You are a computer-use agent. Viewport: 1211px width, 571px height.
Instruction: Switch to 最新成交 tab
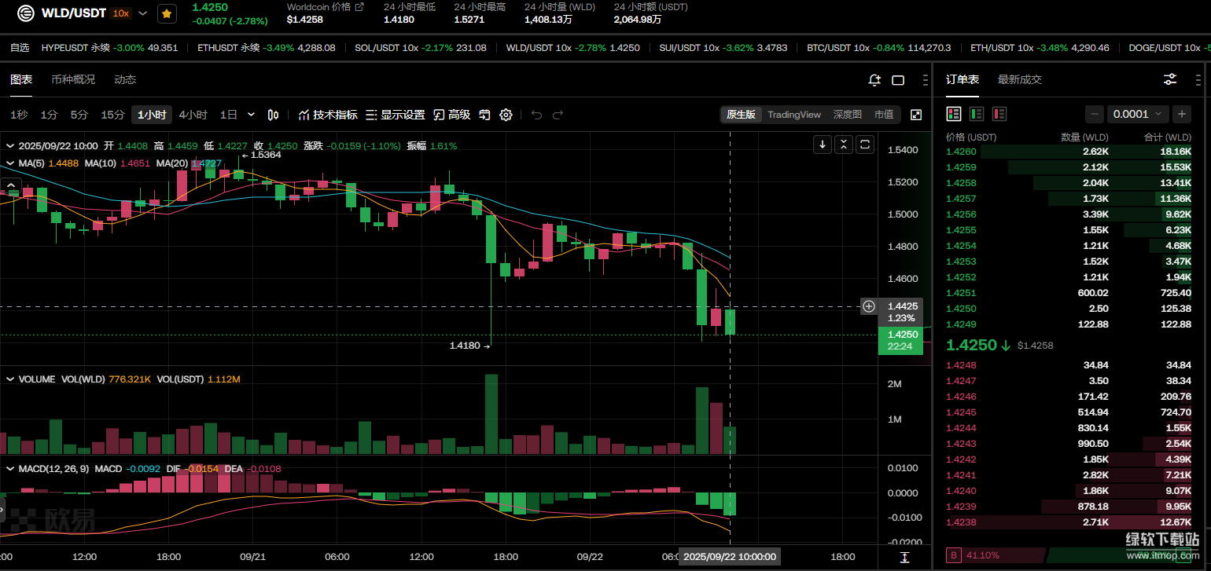coord(1019,79)
